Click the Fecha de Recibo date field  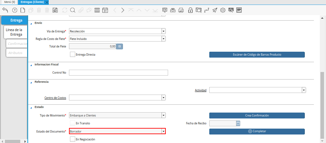click(223, 123)
